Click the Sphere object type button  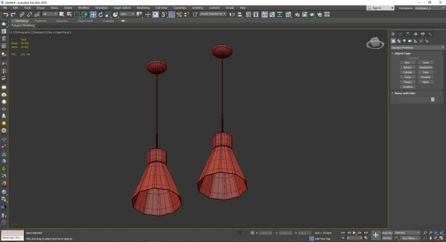(x=407, y=68)
